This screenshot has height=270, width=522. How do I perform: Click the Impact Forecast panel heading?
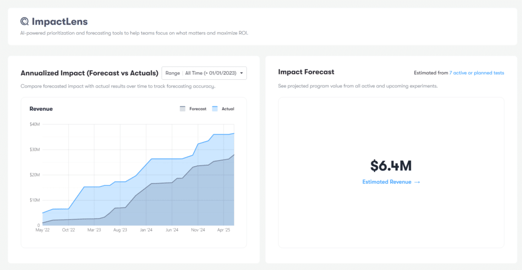[x=306, y=72]
